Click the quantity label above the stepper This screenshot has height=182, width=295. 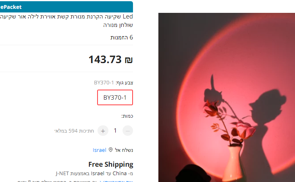(127, 116)
